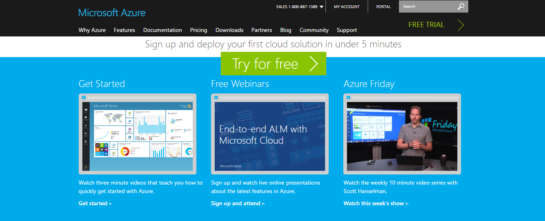Expand the Sales phone number dropdown arrow
The image size is (545, 221).
tap(321, 7)
